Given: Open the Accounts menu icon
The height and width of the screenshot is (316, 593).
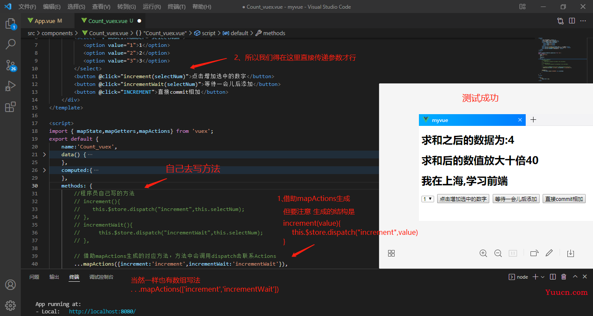Looking at the screenshot, I should (10, 285).
